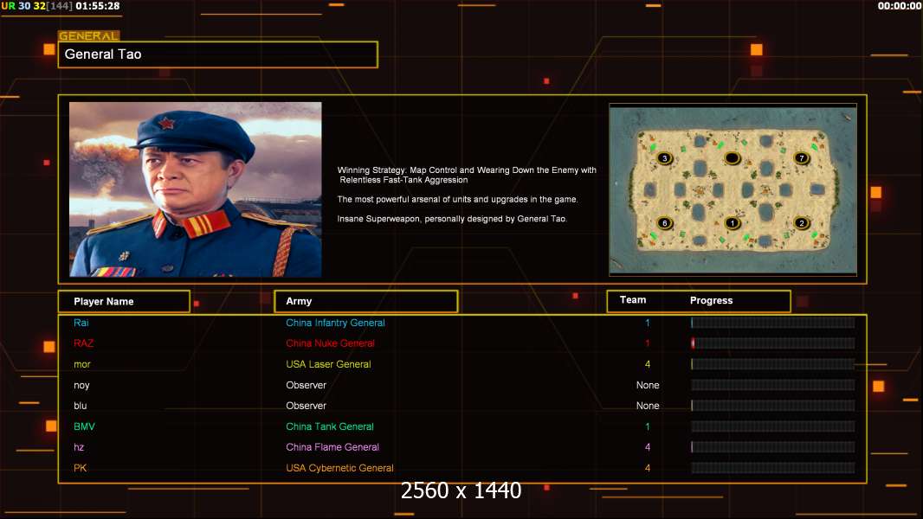Click start position marker 3 on map
This screenshot has width=923, height=519.
665,158
